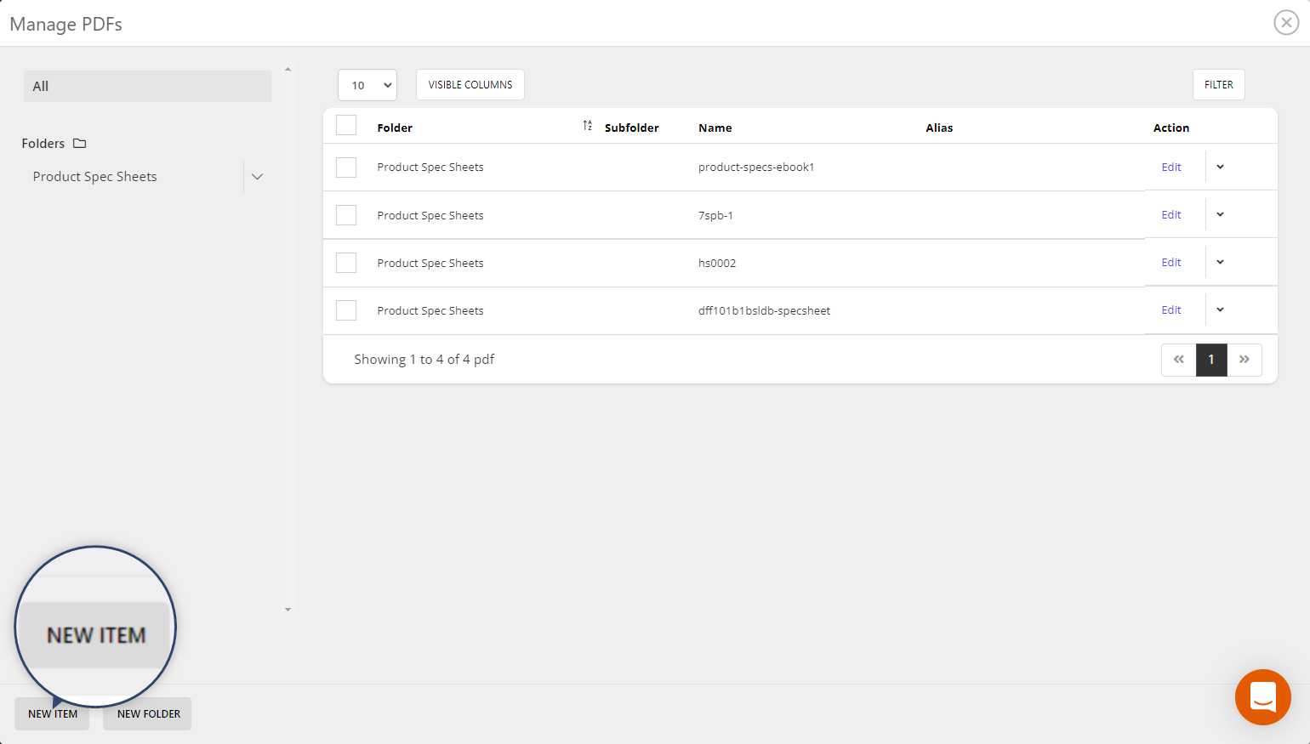Check the box for product-specs-ebook1

[x=346, y=168]
